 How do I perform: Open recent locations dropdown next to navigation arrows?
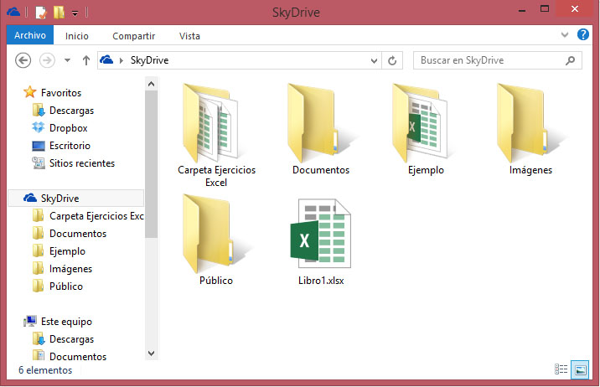click(67, 61)
